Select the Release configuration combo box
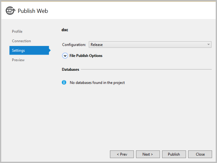217x163 pixels. (150, 45)
